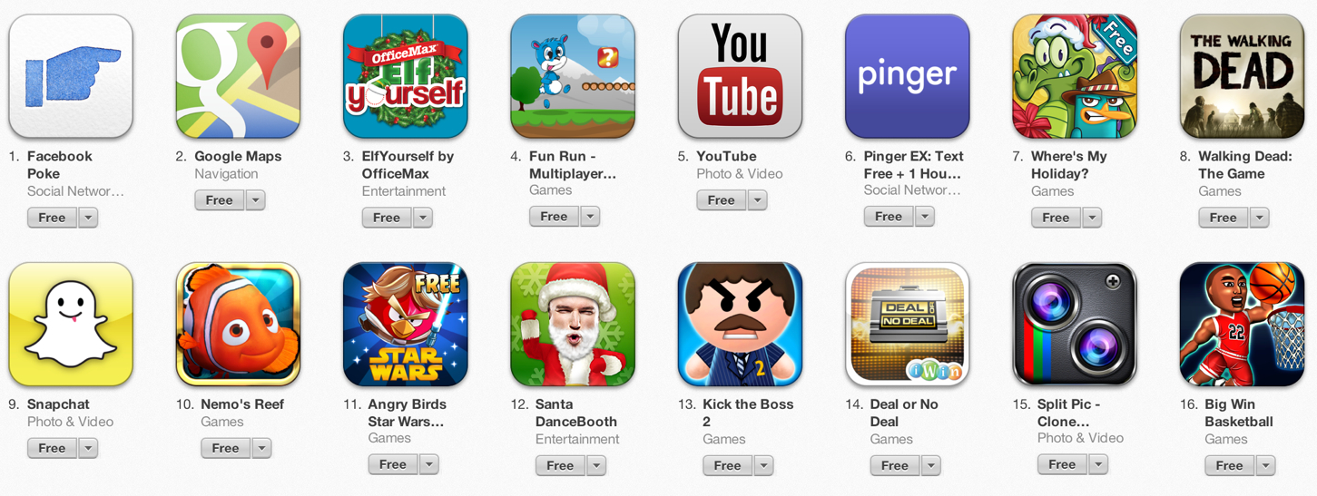Open dropdown arrow for Deal or No Deal
Screen dimensions: 1317x496
[x=931, y=465]
